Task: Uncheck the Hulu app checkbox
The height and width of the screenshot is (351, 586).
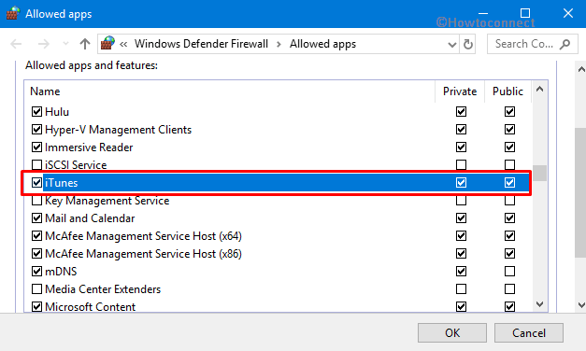Action: tap(36, 111)
